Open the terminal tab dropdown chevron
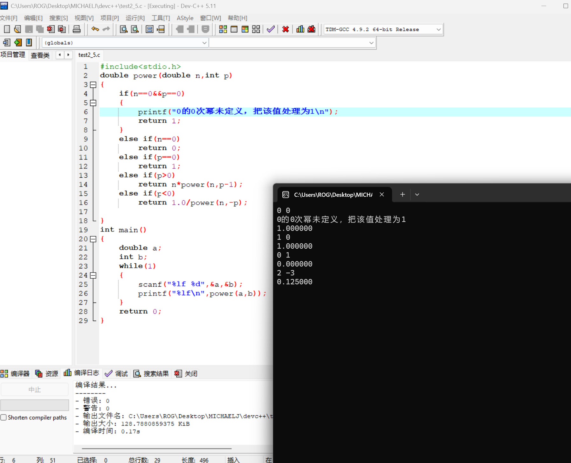This screenshot has width=571, height=463. 417,195
